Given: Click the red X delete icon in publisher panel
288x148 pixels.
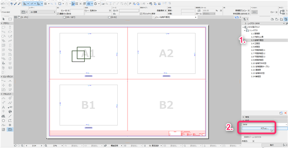Looking at the screenshot, I should (286, 113).
